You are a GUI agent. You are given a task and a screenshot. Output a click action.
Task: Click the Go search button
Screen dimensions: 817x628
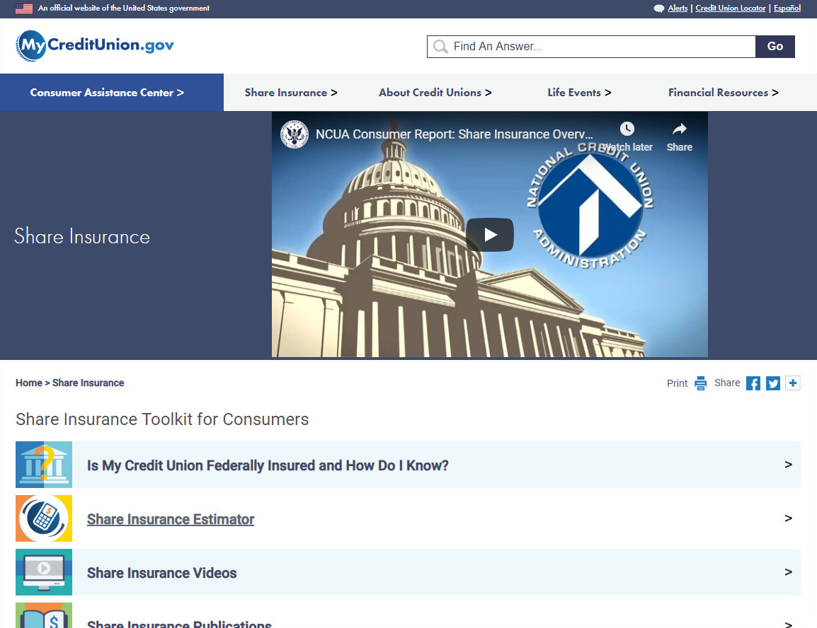(x=775, y=46)
